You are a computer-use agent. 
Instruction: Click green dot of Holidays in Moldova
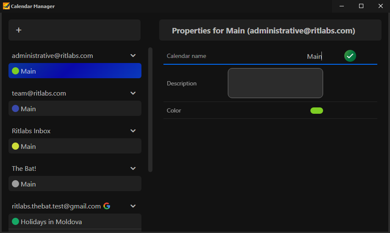pos(15,221)
